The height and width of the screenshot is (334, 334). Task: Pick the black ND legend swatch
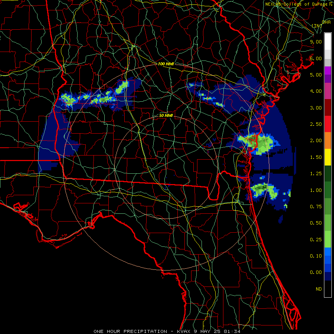coord(328,289)
